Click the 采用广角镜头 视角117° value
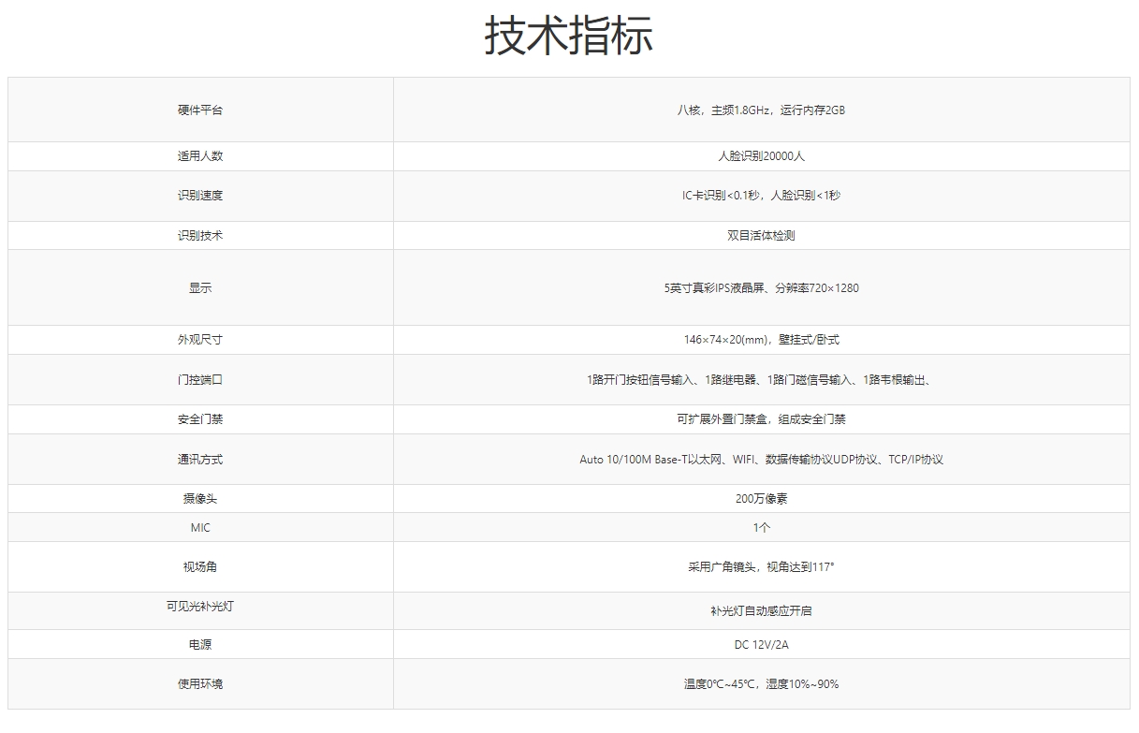 (760, 567)
